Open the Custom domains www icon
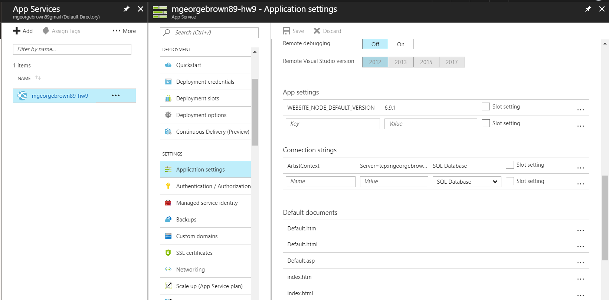The height and width of the screenshot is (300, 609). click(168, 236)
